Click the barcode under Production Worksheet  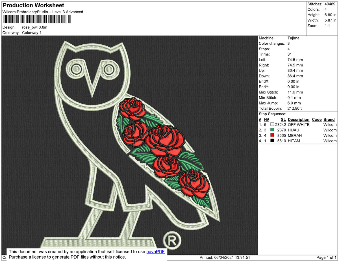click(37, 19)
